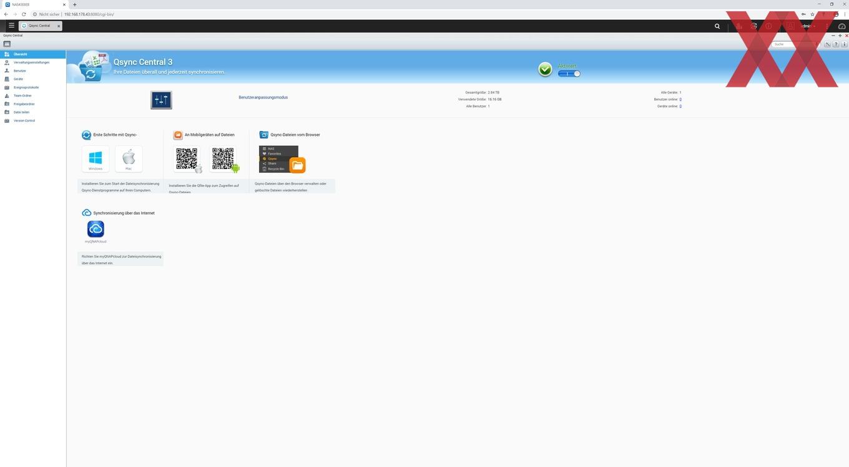Go back in the browser
Image resolution: width=849 pixels, height=467 pixels.
(6, 14)
